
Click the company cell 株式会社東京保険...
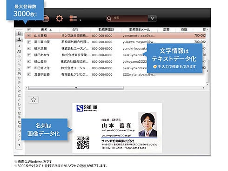(x=76, y=55)
